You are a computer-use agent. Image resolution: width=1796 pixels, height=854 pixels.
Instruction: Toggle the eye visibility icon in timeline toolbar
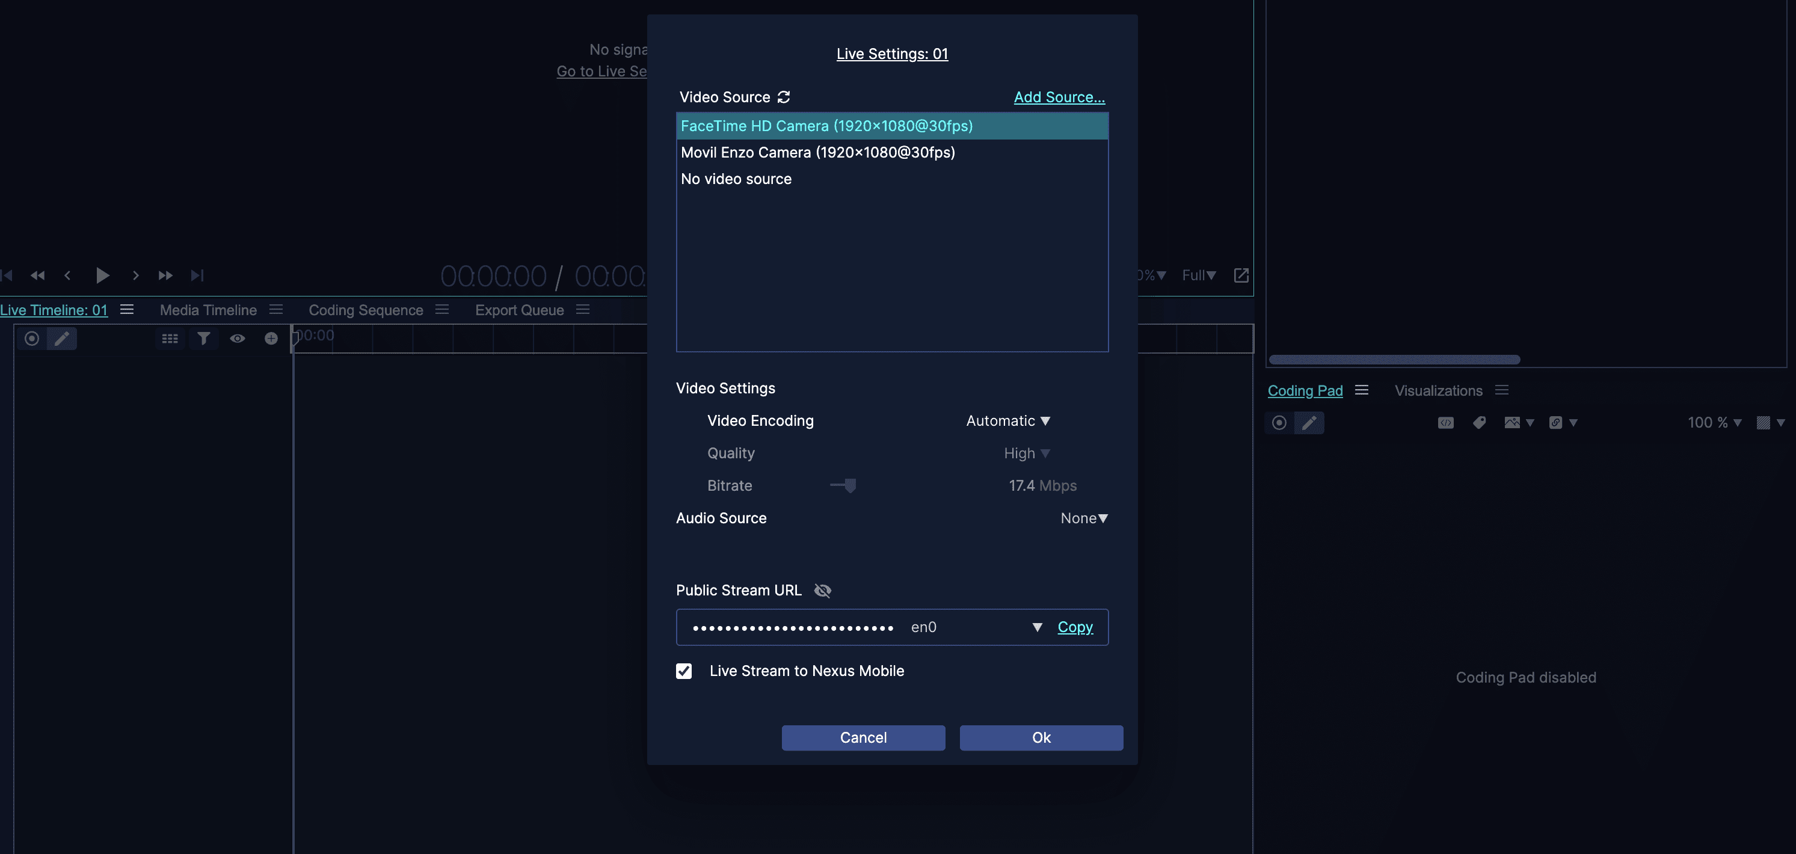(x=238, y=339)
